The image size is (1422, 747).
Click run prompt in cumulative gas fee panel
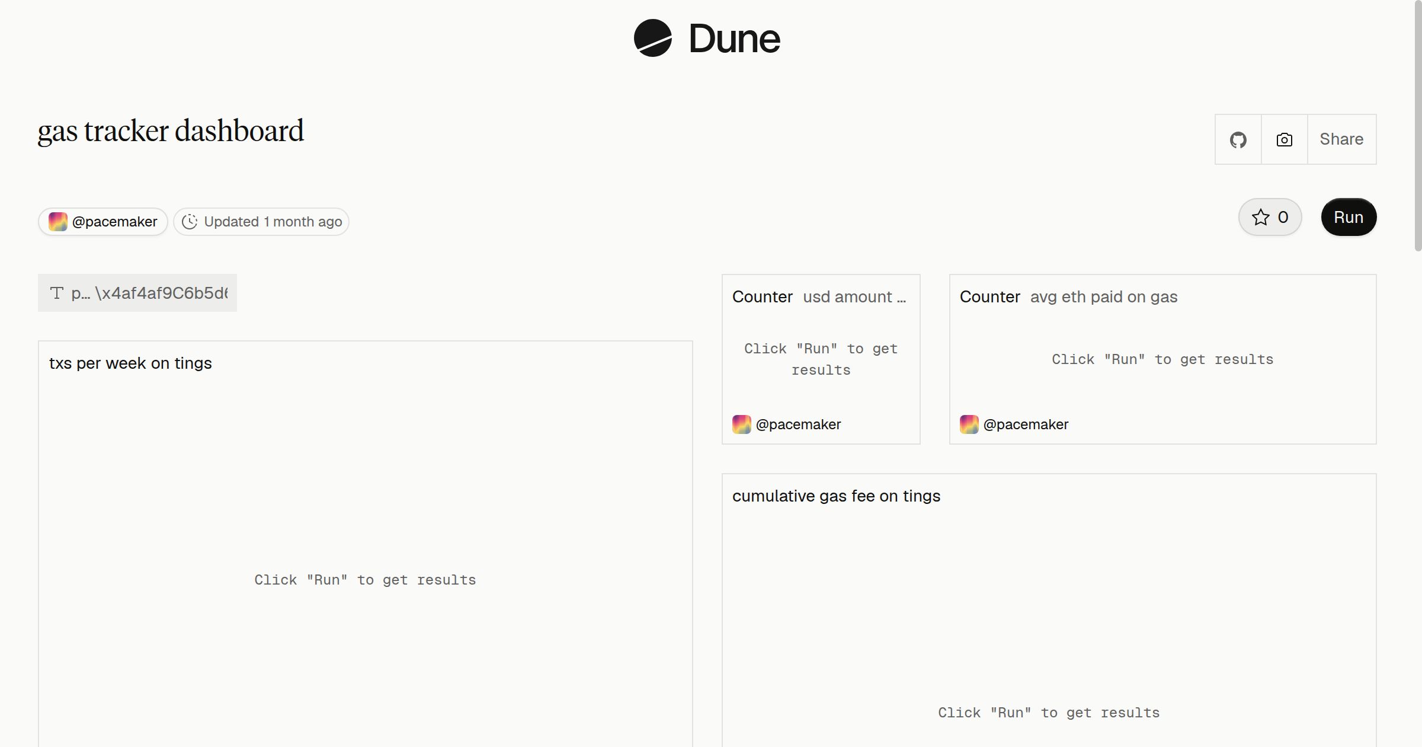click(x=1049, y=713)
